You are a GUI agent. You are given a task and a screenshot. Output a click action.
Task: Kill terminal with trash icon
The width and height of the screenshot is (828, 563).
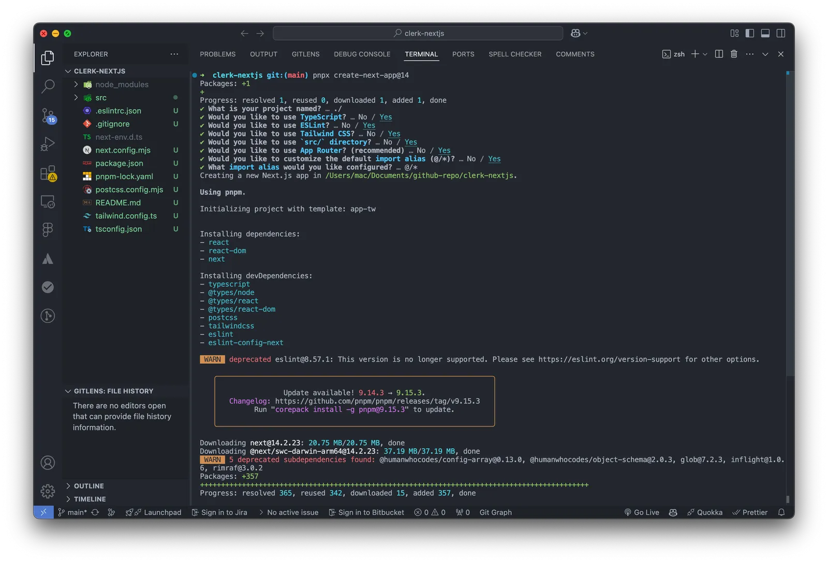pyautogui.click(x=734, y=54)
